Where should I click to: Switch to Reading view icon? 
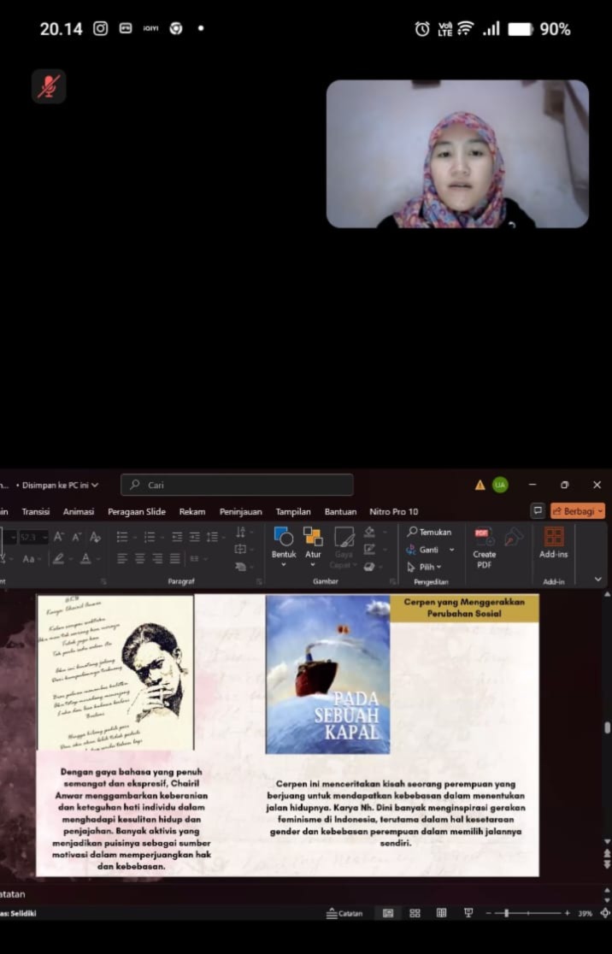point(442,913)
